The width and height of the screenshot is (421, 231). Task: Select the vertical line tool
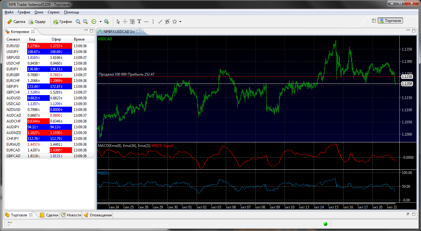tap(153, 22)
